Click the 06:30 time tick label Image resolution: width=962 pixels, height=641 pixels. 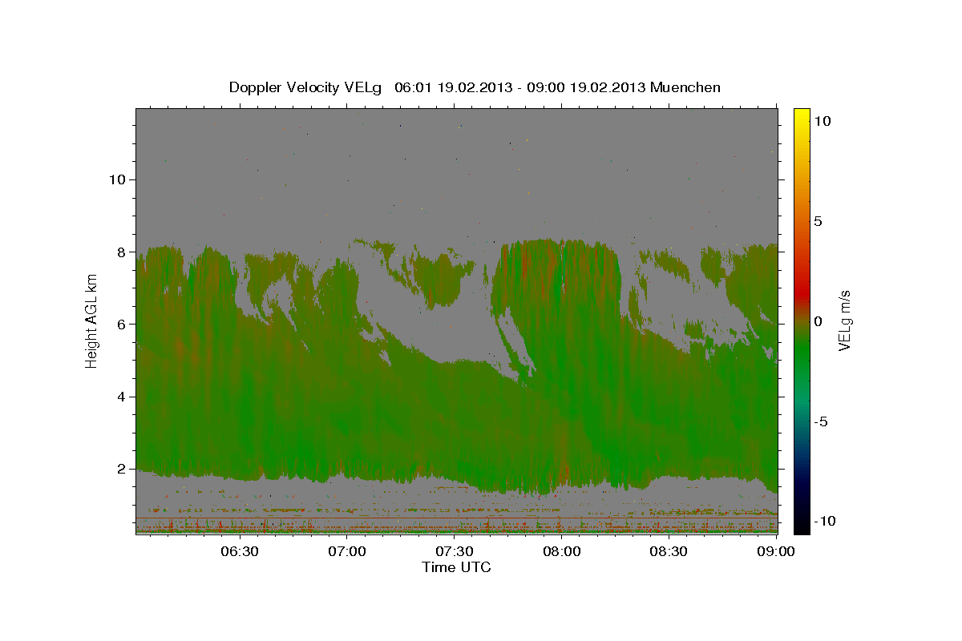(240, 551)
